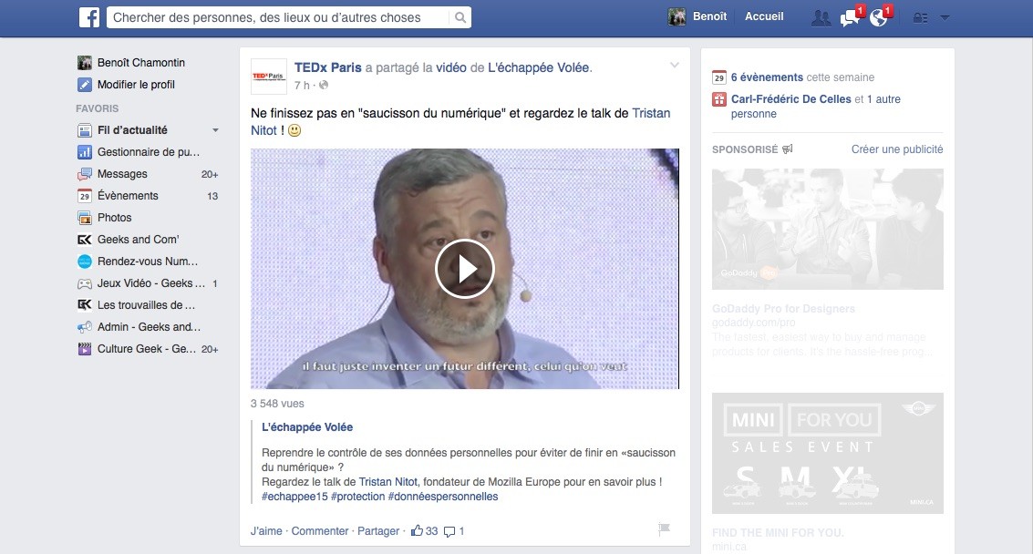
Task: Select the Photos sidebar icon
Action: click(x=87, y=218)
